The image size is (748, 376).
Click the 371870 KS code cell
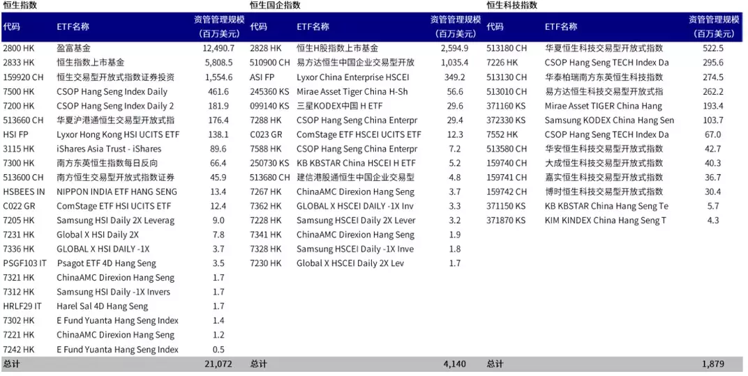506,220
